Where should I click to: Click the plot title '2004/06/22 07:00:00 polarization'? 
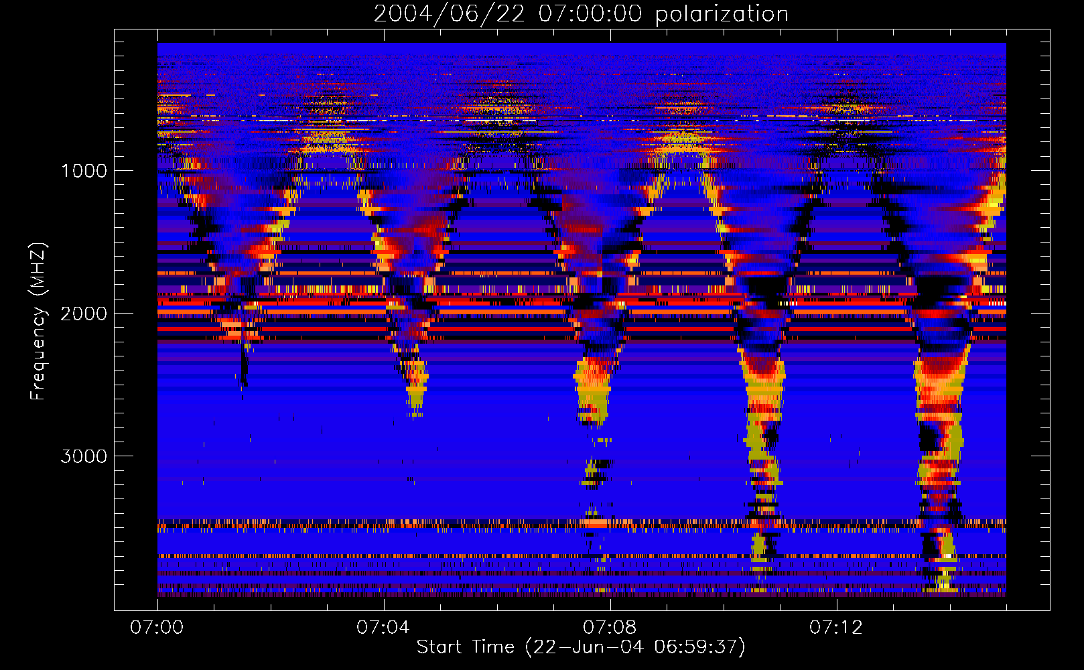(x=581, y=14)
